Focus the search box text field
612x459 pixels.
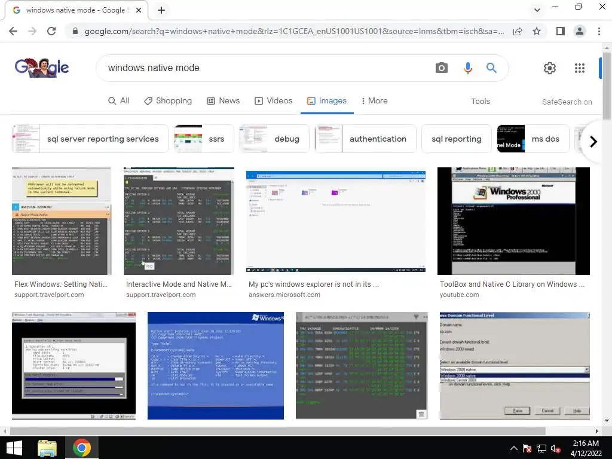point(265,68)
